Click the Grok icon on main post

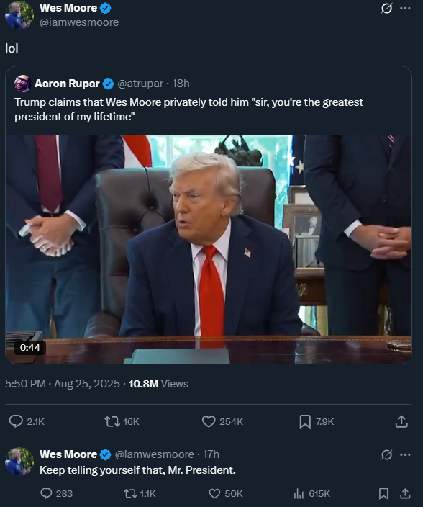386,9
